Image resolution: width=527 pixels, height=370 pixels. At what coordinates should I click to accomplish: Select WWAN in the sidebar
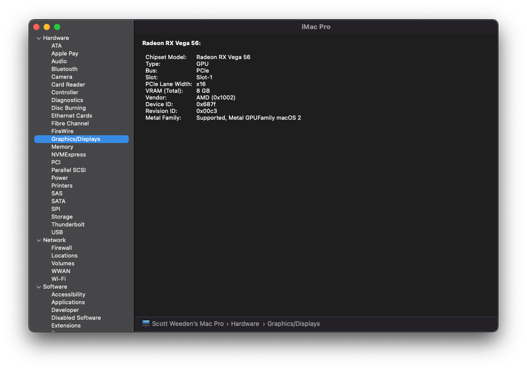61,271
